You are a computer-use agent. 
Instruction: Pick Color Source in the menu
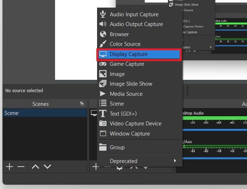pyautogui.click(x=140, y=44)
